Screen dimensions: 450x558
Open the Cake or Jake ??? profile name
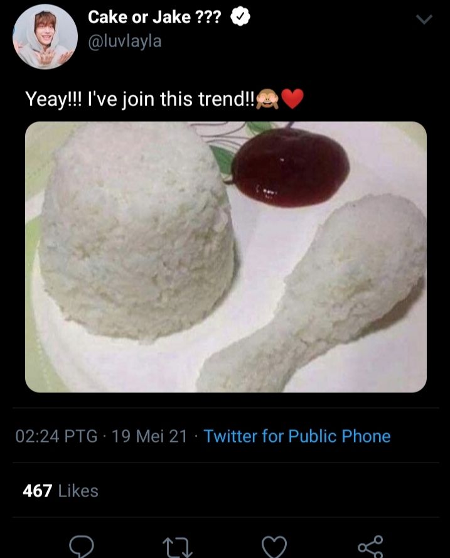point(154,17)
